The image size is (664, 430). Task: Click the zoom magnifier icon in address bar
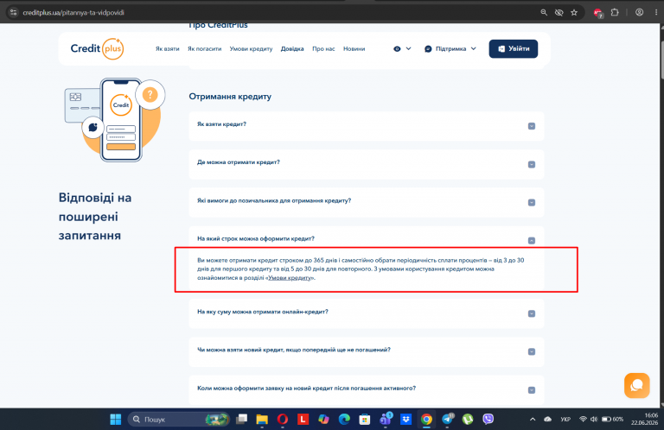click(544, 13)
